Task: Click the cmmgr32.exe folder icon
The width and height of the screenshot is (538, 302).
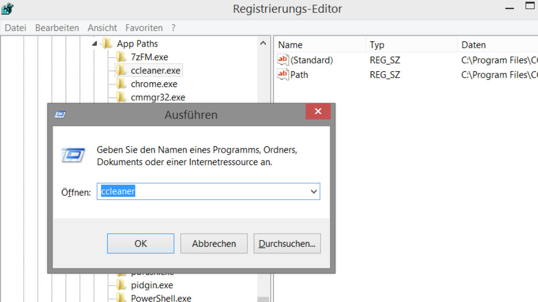Action: tap(121, 98)
